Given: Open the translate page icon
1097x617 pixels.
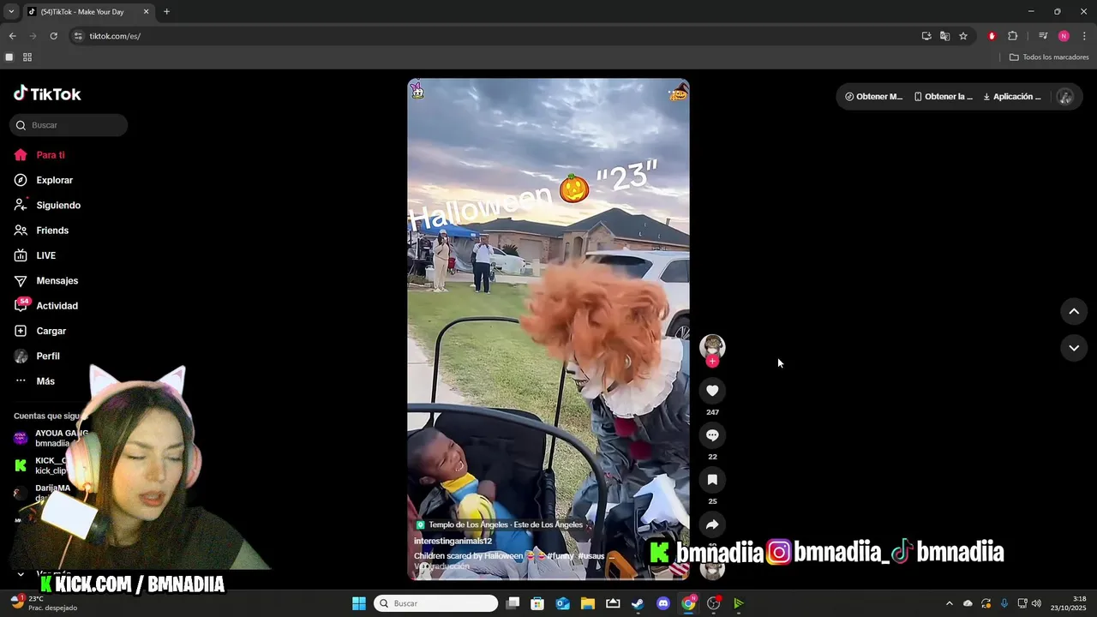Looking at the screenshot, I should click(x=944, y=36).
